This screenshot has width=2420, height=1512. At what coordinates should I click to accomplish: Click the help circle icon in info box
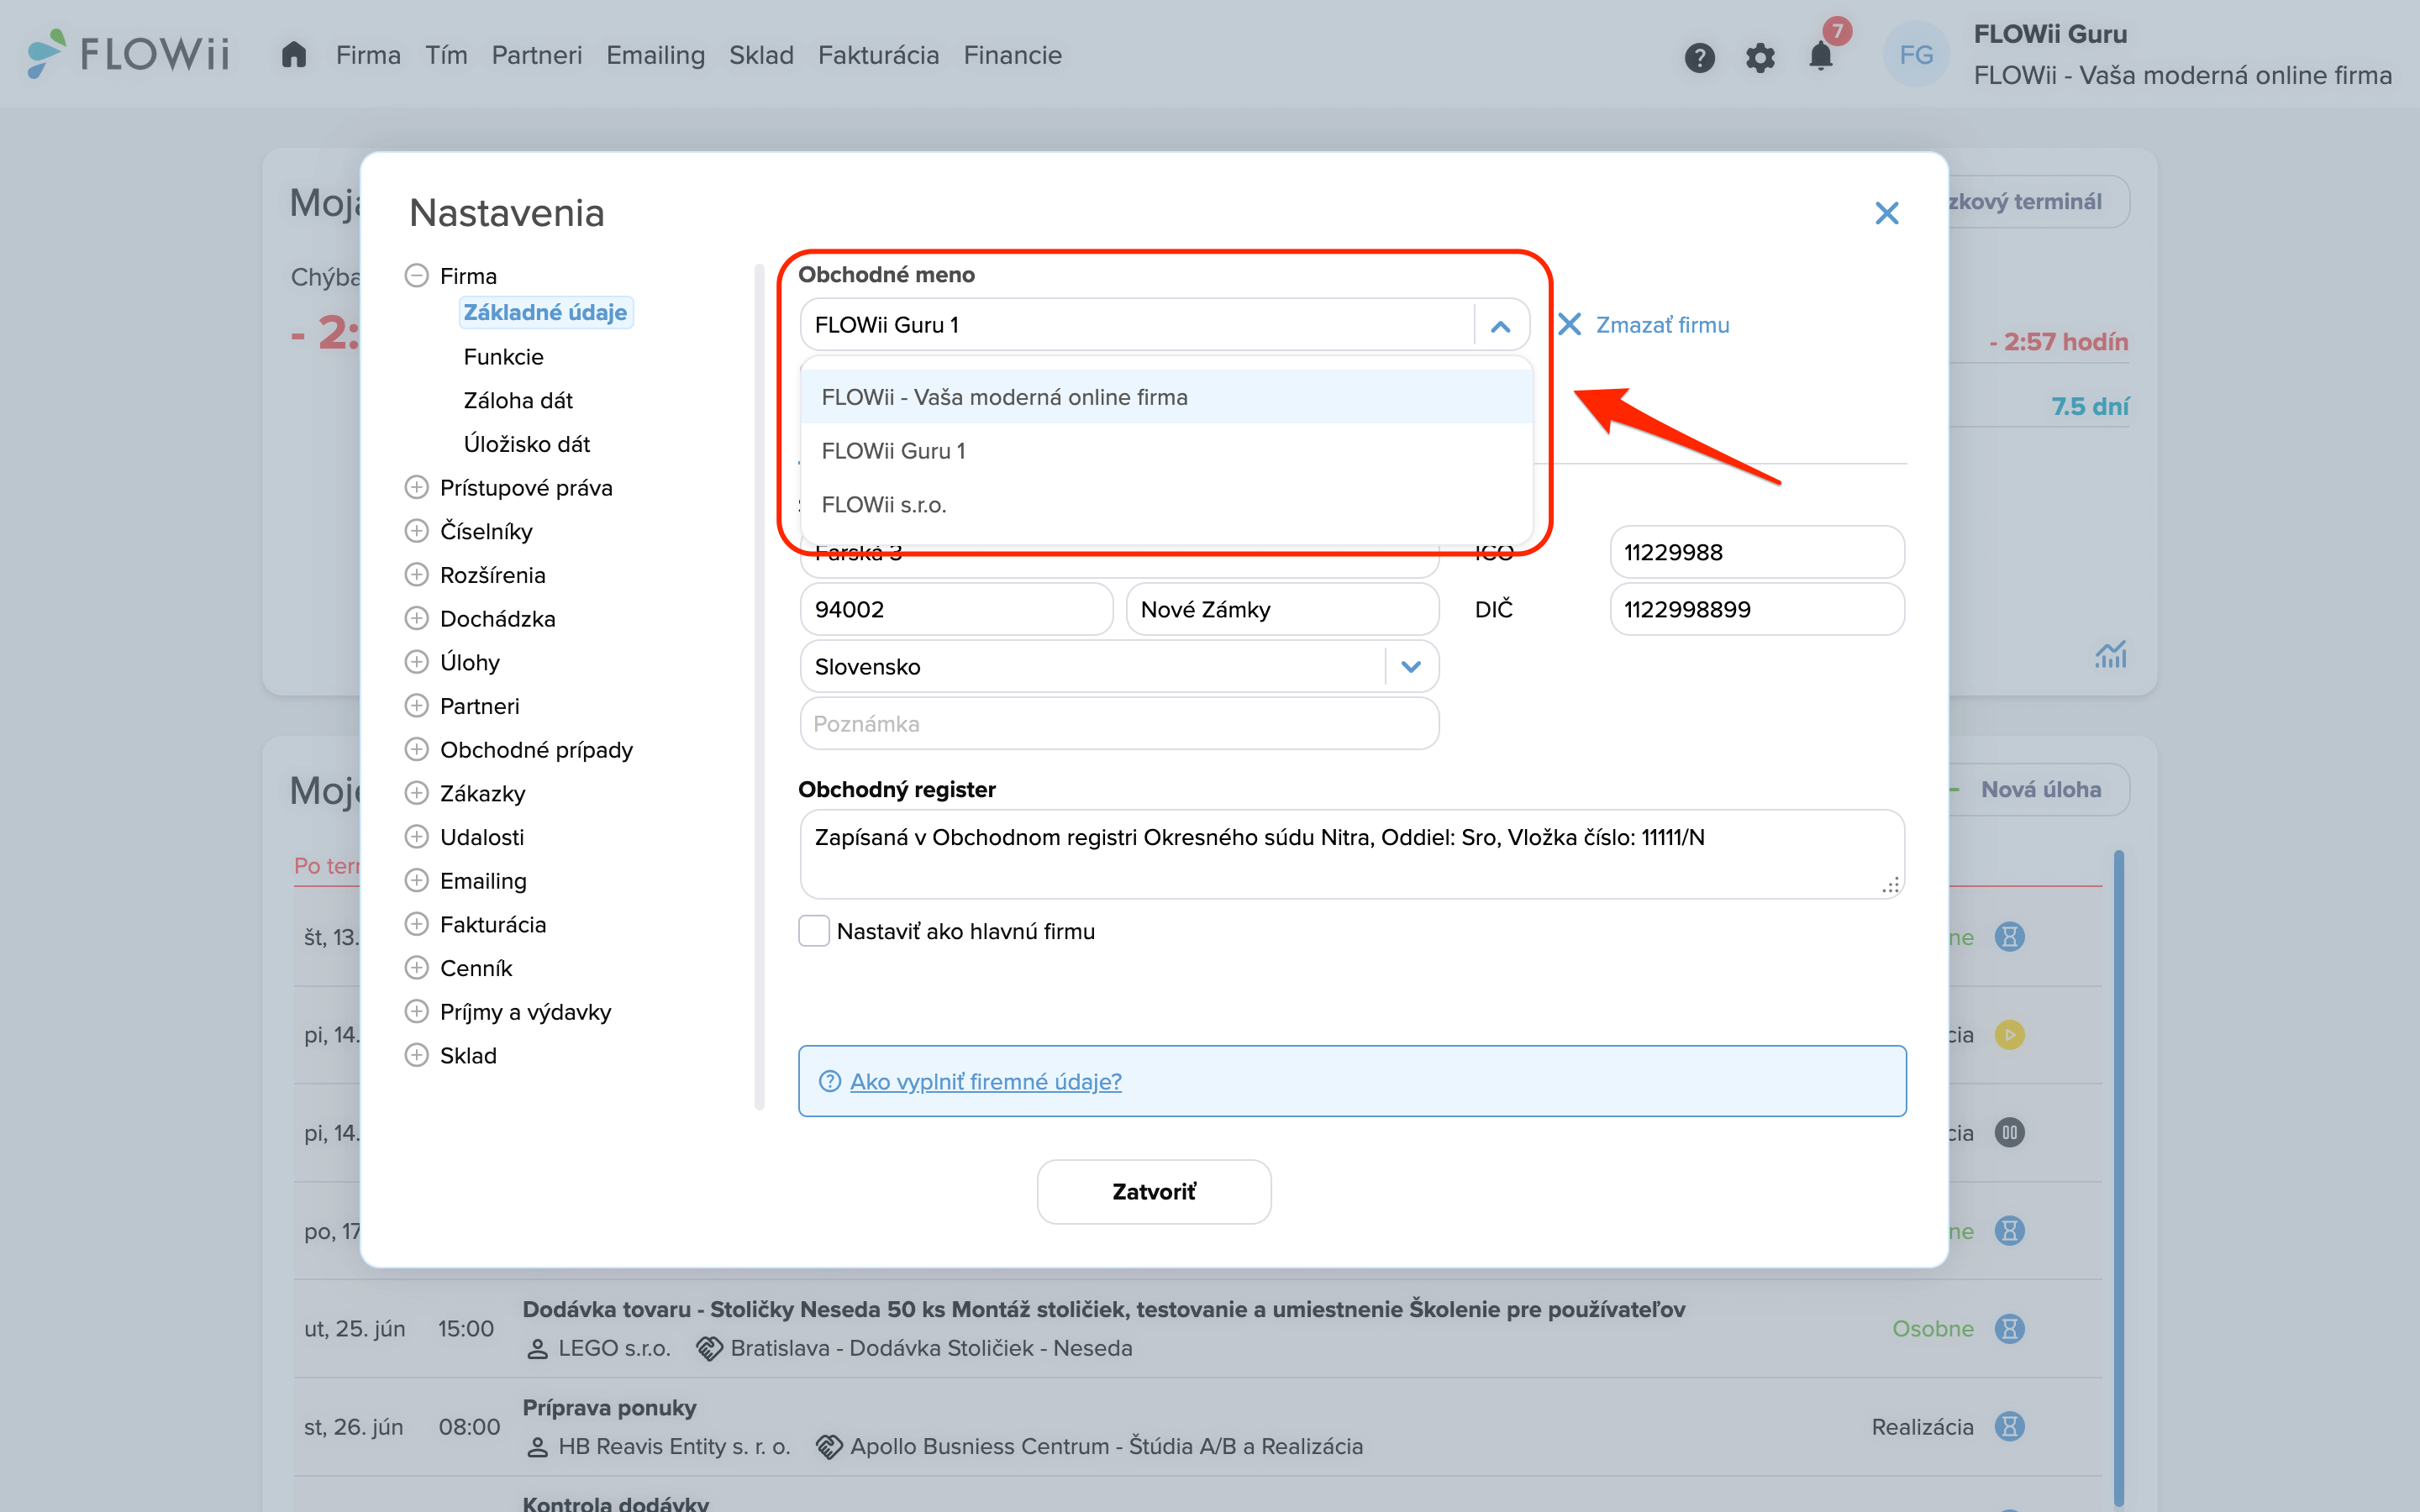tap(829, 1081)
